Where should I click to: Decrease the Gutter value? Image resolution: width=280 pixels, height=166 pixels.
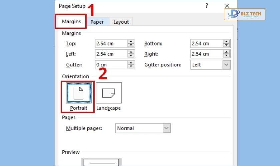pos(131,66)
